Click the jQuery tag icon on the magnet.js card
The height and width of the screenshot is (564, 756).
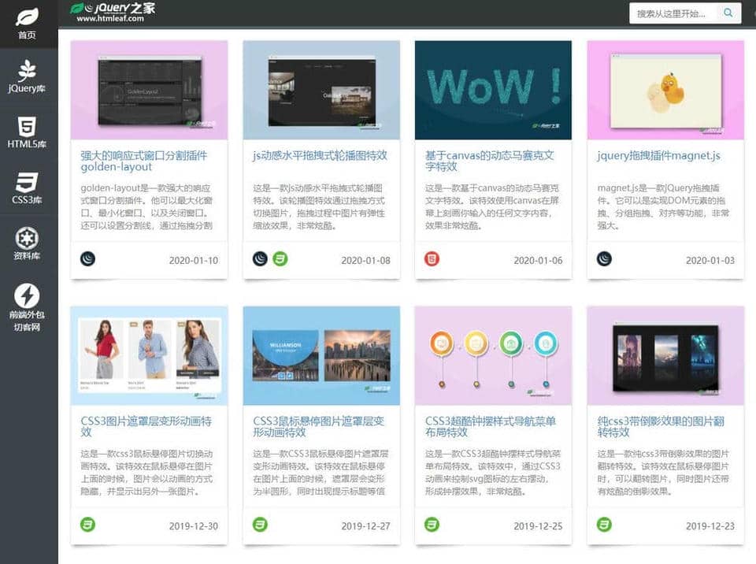(x=604, y=259)
